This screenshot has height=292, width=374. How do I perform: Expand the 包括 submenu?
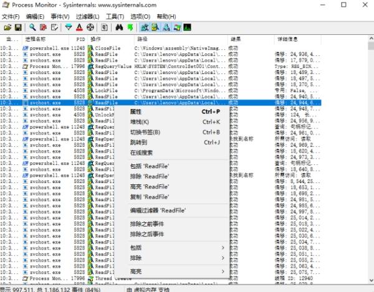(x=172, y=248)
